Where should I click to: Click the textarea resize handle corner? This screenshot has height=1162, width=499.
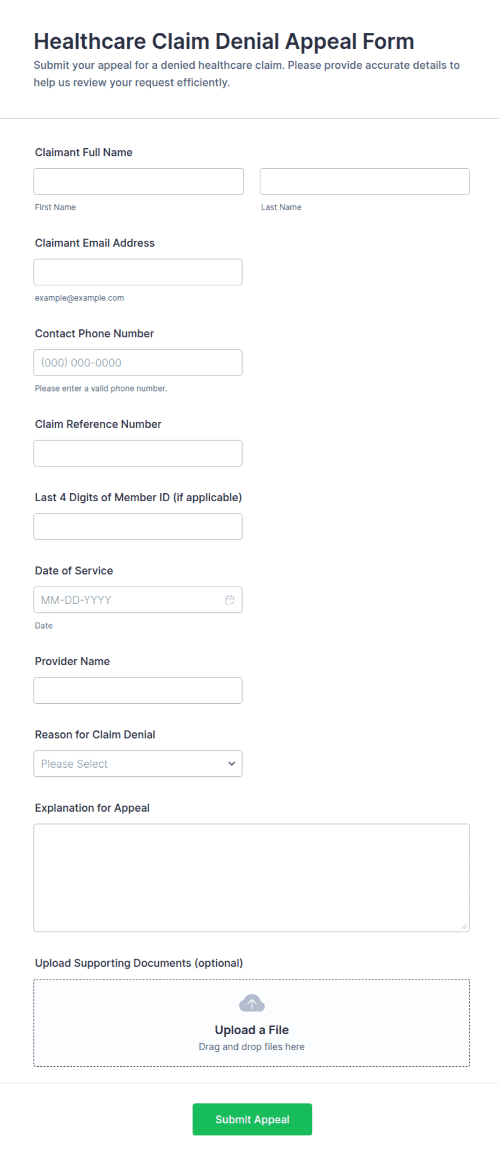pos(464,926)
